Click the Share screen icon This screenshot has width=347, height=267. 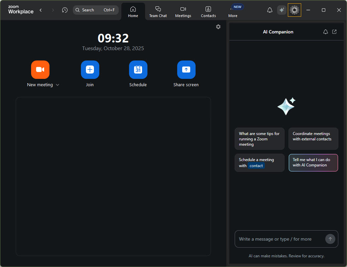(186, 70)
